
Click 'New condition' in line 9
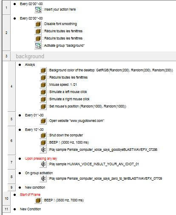point(35,187)
